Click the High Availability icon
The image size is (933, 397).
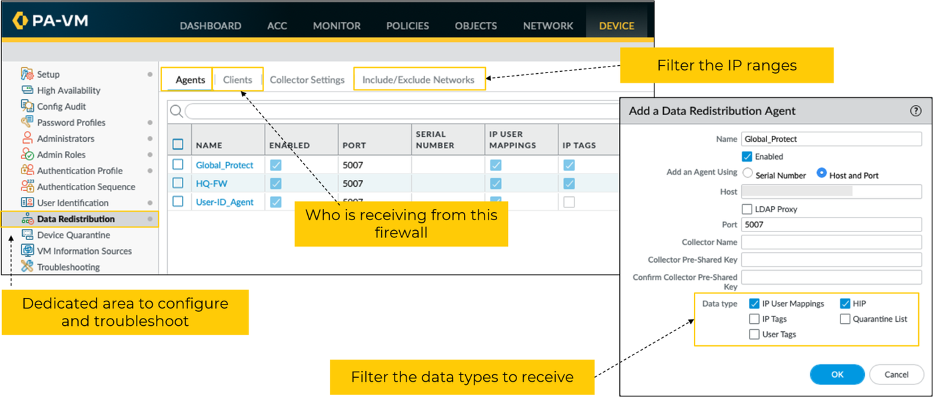coord(27,90)
